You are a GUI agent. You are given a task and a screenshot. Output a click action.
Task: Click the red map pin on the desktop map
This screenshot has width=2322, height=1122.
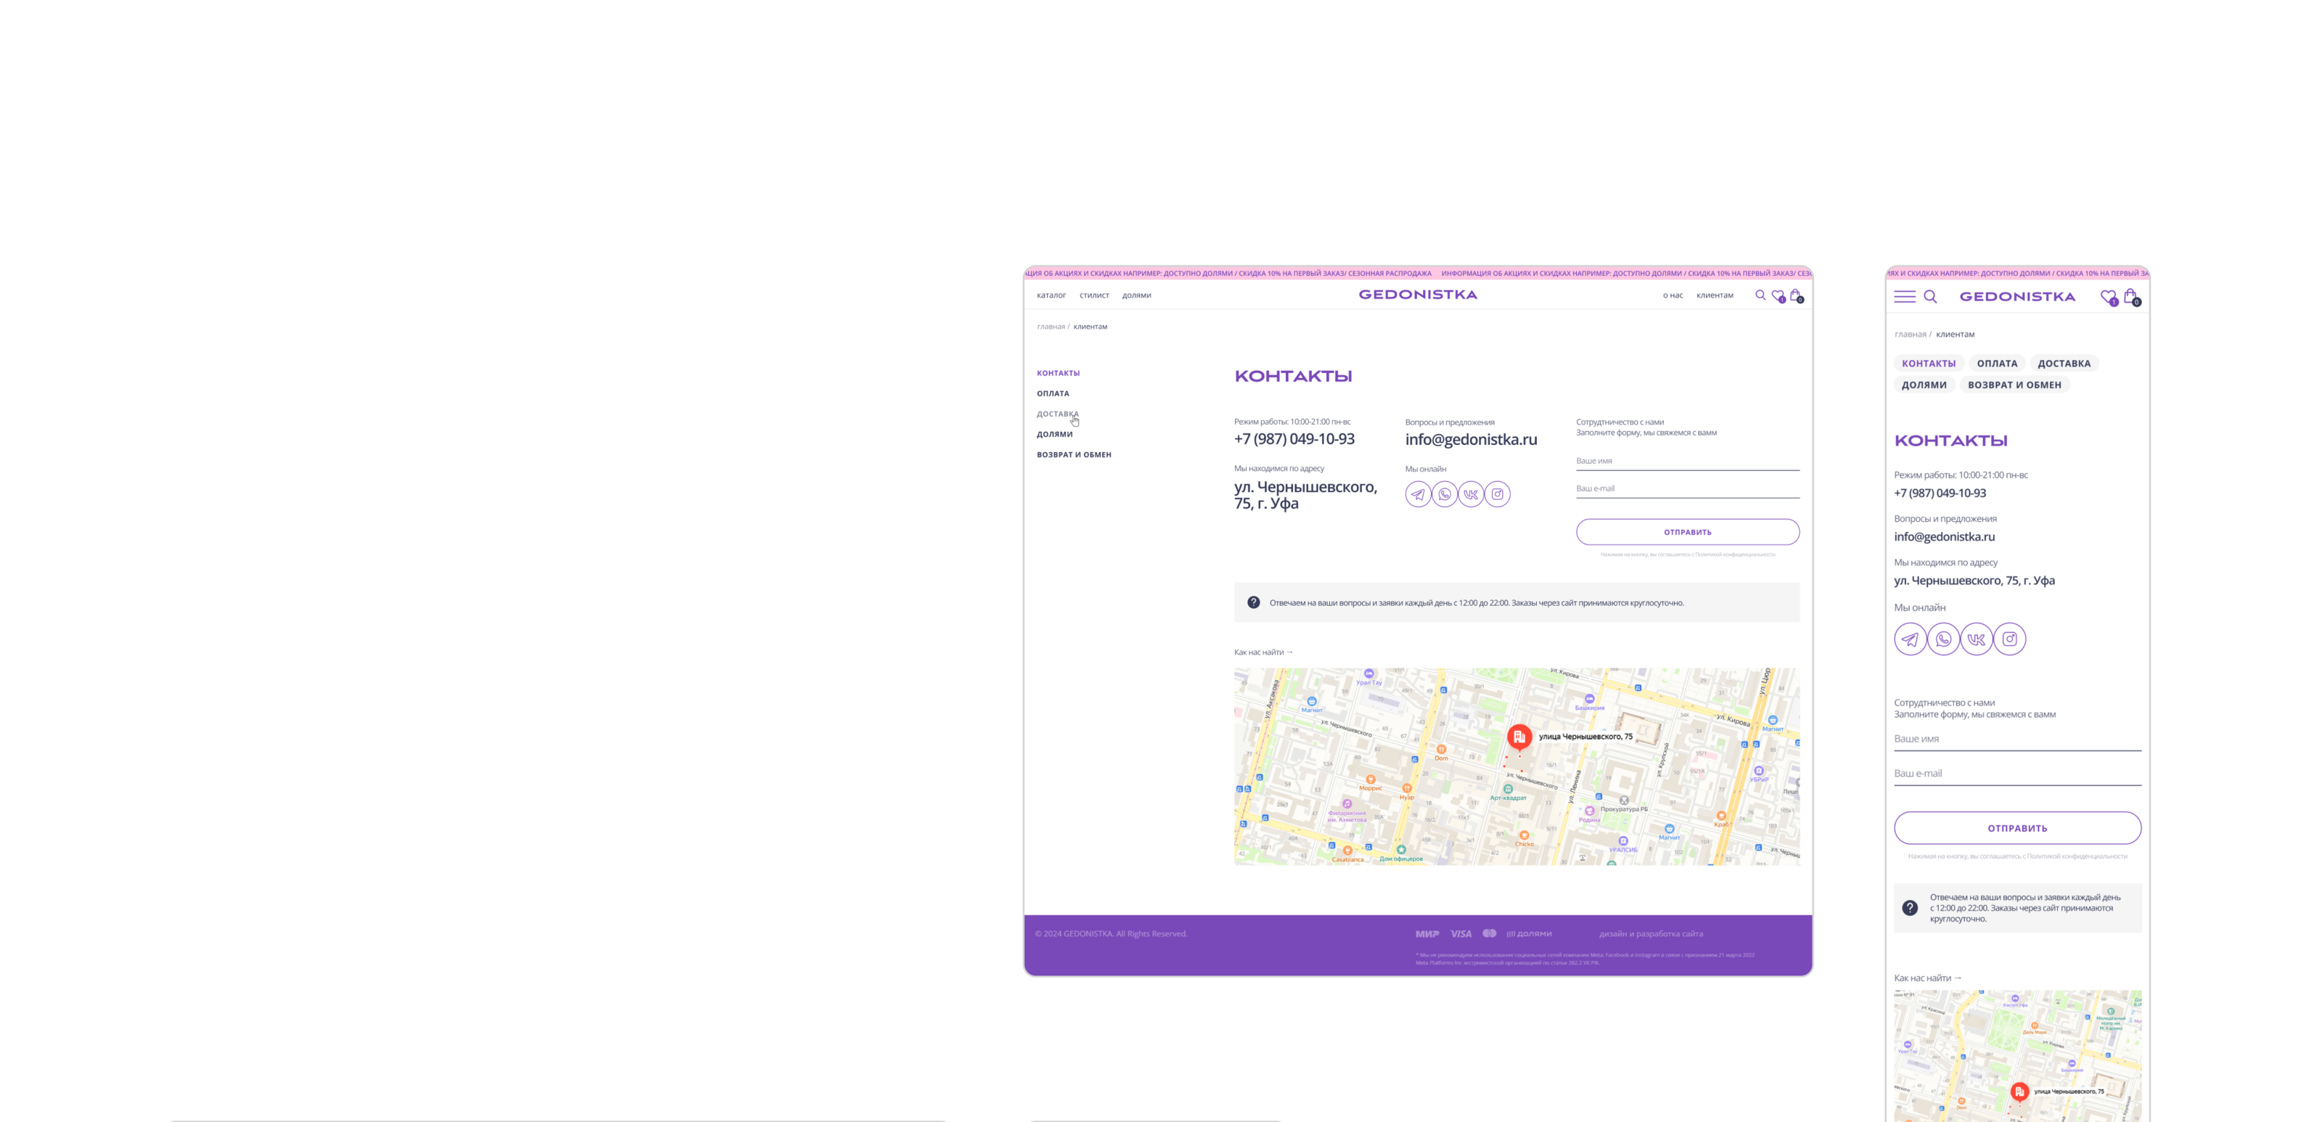point(1519,737)
